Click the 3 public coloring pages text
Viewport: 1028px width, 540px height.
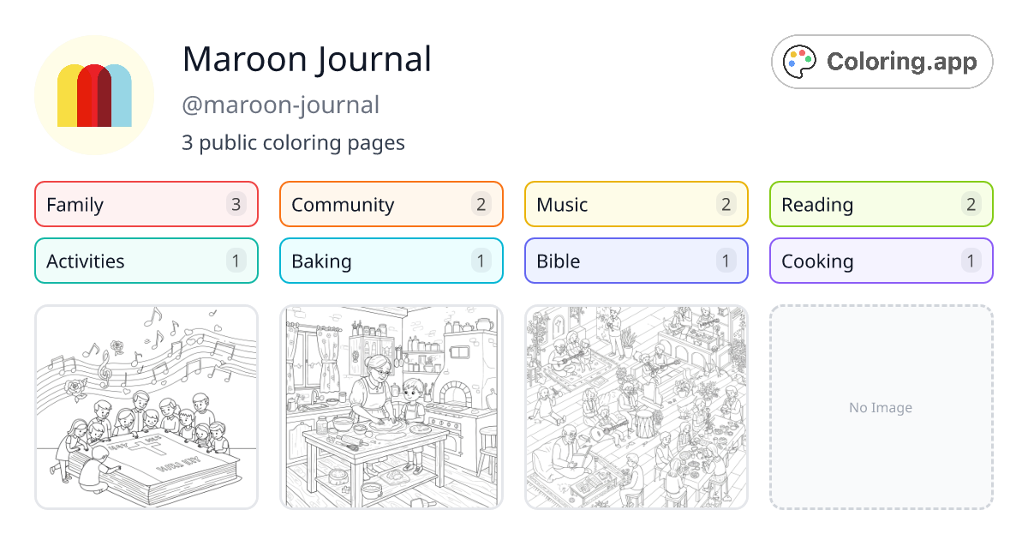(293, 142)
